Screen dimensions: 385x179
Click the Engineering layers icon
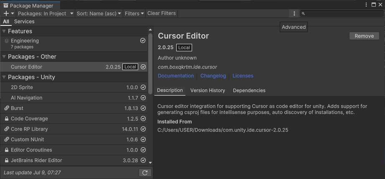pyautogui.click(x=7, y=41)
